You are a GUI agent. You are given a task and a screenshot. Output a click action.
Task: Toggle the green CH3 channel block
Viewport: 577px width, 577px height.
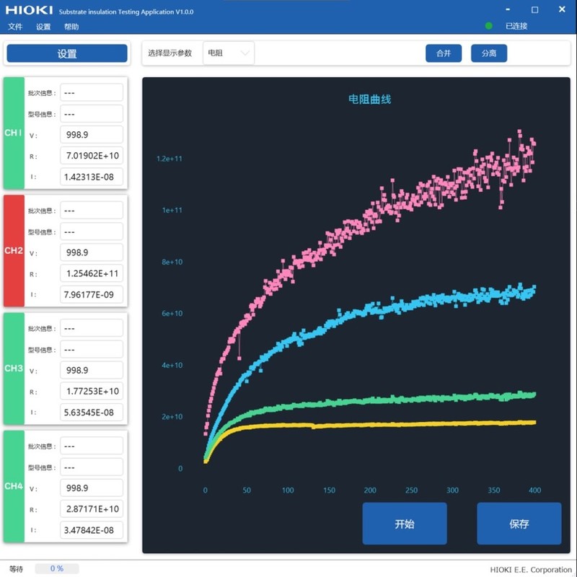14,369
